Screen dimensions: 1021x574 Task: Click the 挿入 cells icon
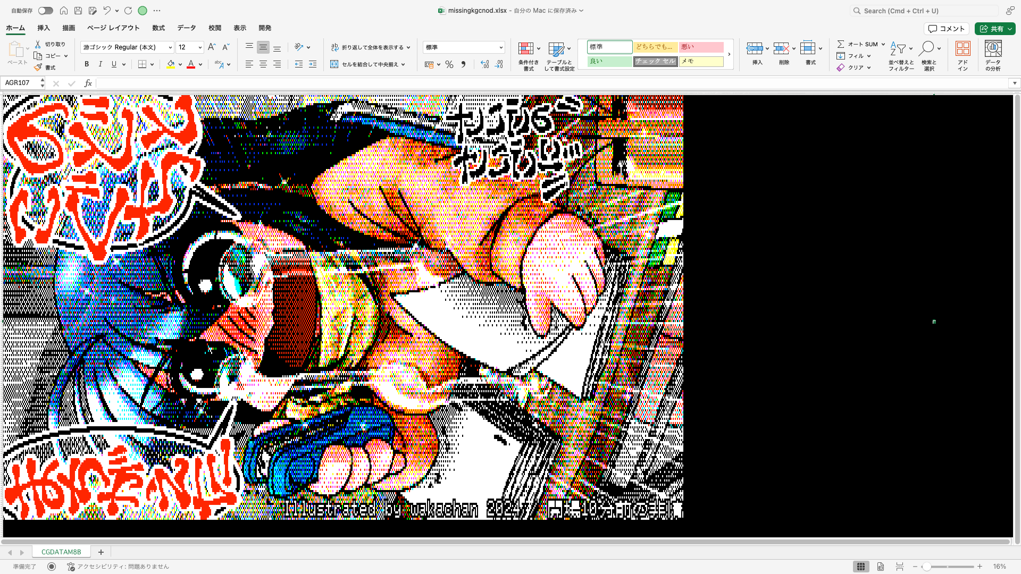click(755, 48)
